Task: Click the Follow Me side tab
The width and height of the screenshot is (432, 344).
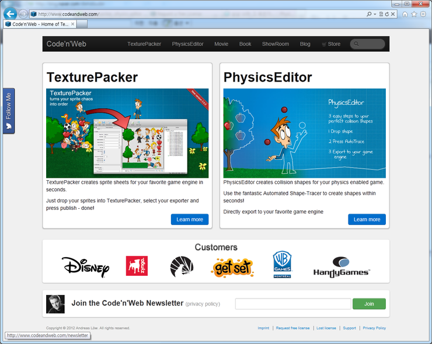Action: [x=9, y=111]
